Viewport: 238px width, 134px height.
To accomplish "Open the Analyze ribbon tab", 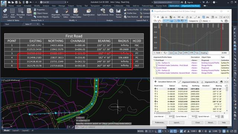I will click(x=46, y=6).
